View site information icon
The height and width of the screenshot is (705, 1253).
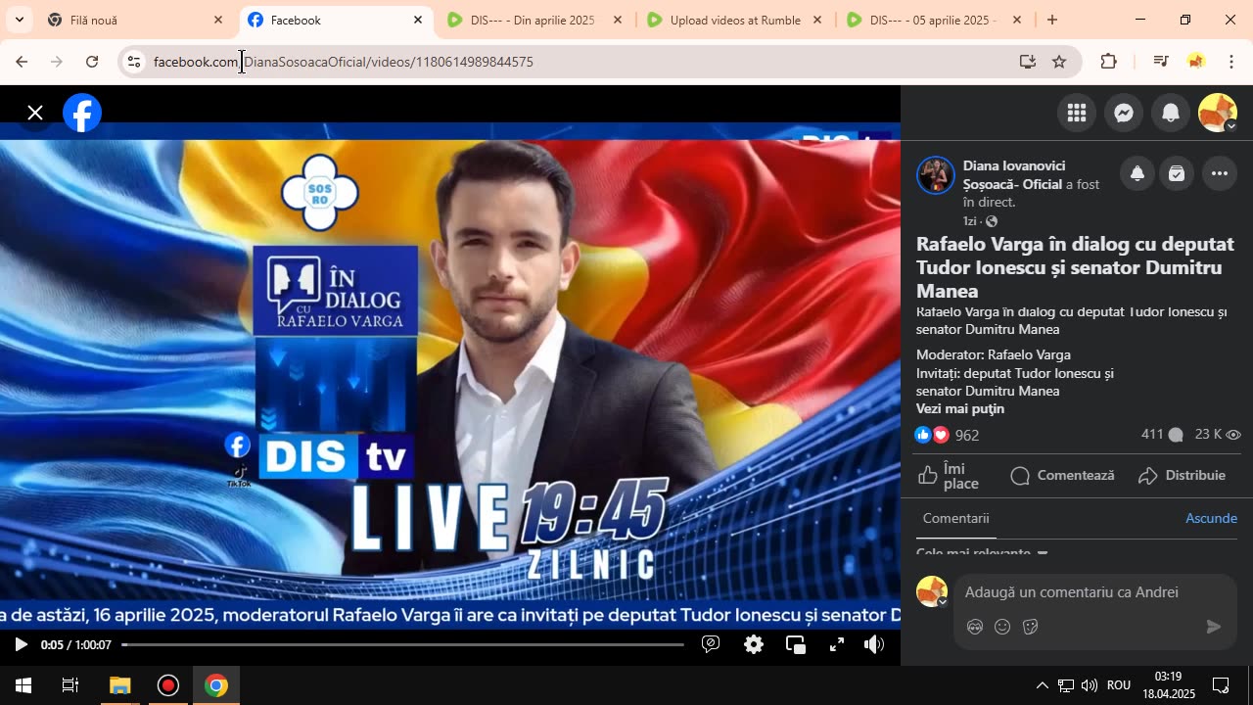pos(134,62)
